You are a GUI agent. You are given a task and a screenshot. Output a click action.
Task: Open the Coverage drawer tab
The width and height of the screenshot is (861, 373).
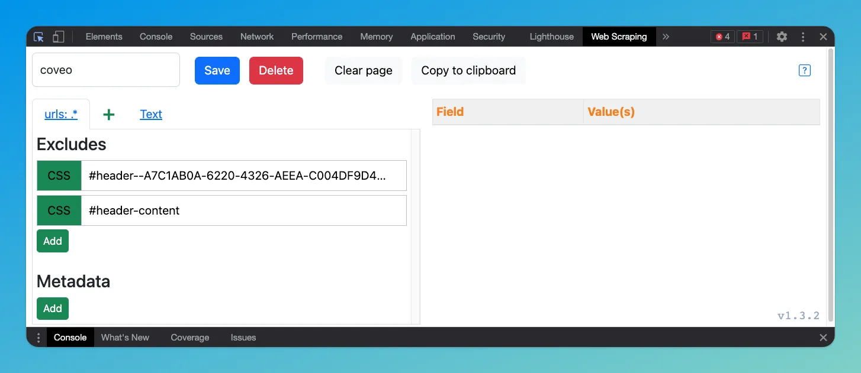click(x=190, y=338)
